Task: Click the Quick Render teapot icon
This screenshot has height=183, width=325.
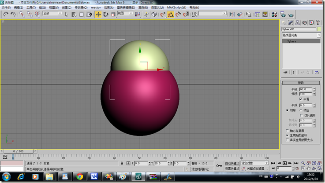Action: click(x=291, y=15)
